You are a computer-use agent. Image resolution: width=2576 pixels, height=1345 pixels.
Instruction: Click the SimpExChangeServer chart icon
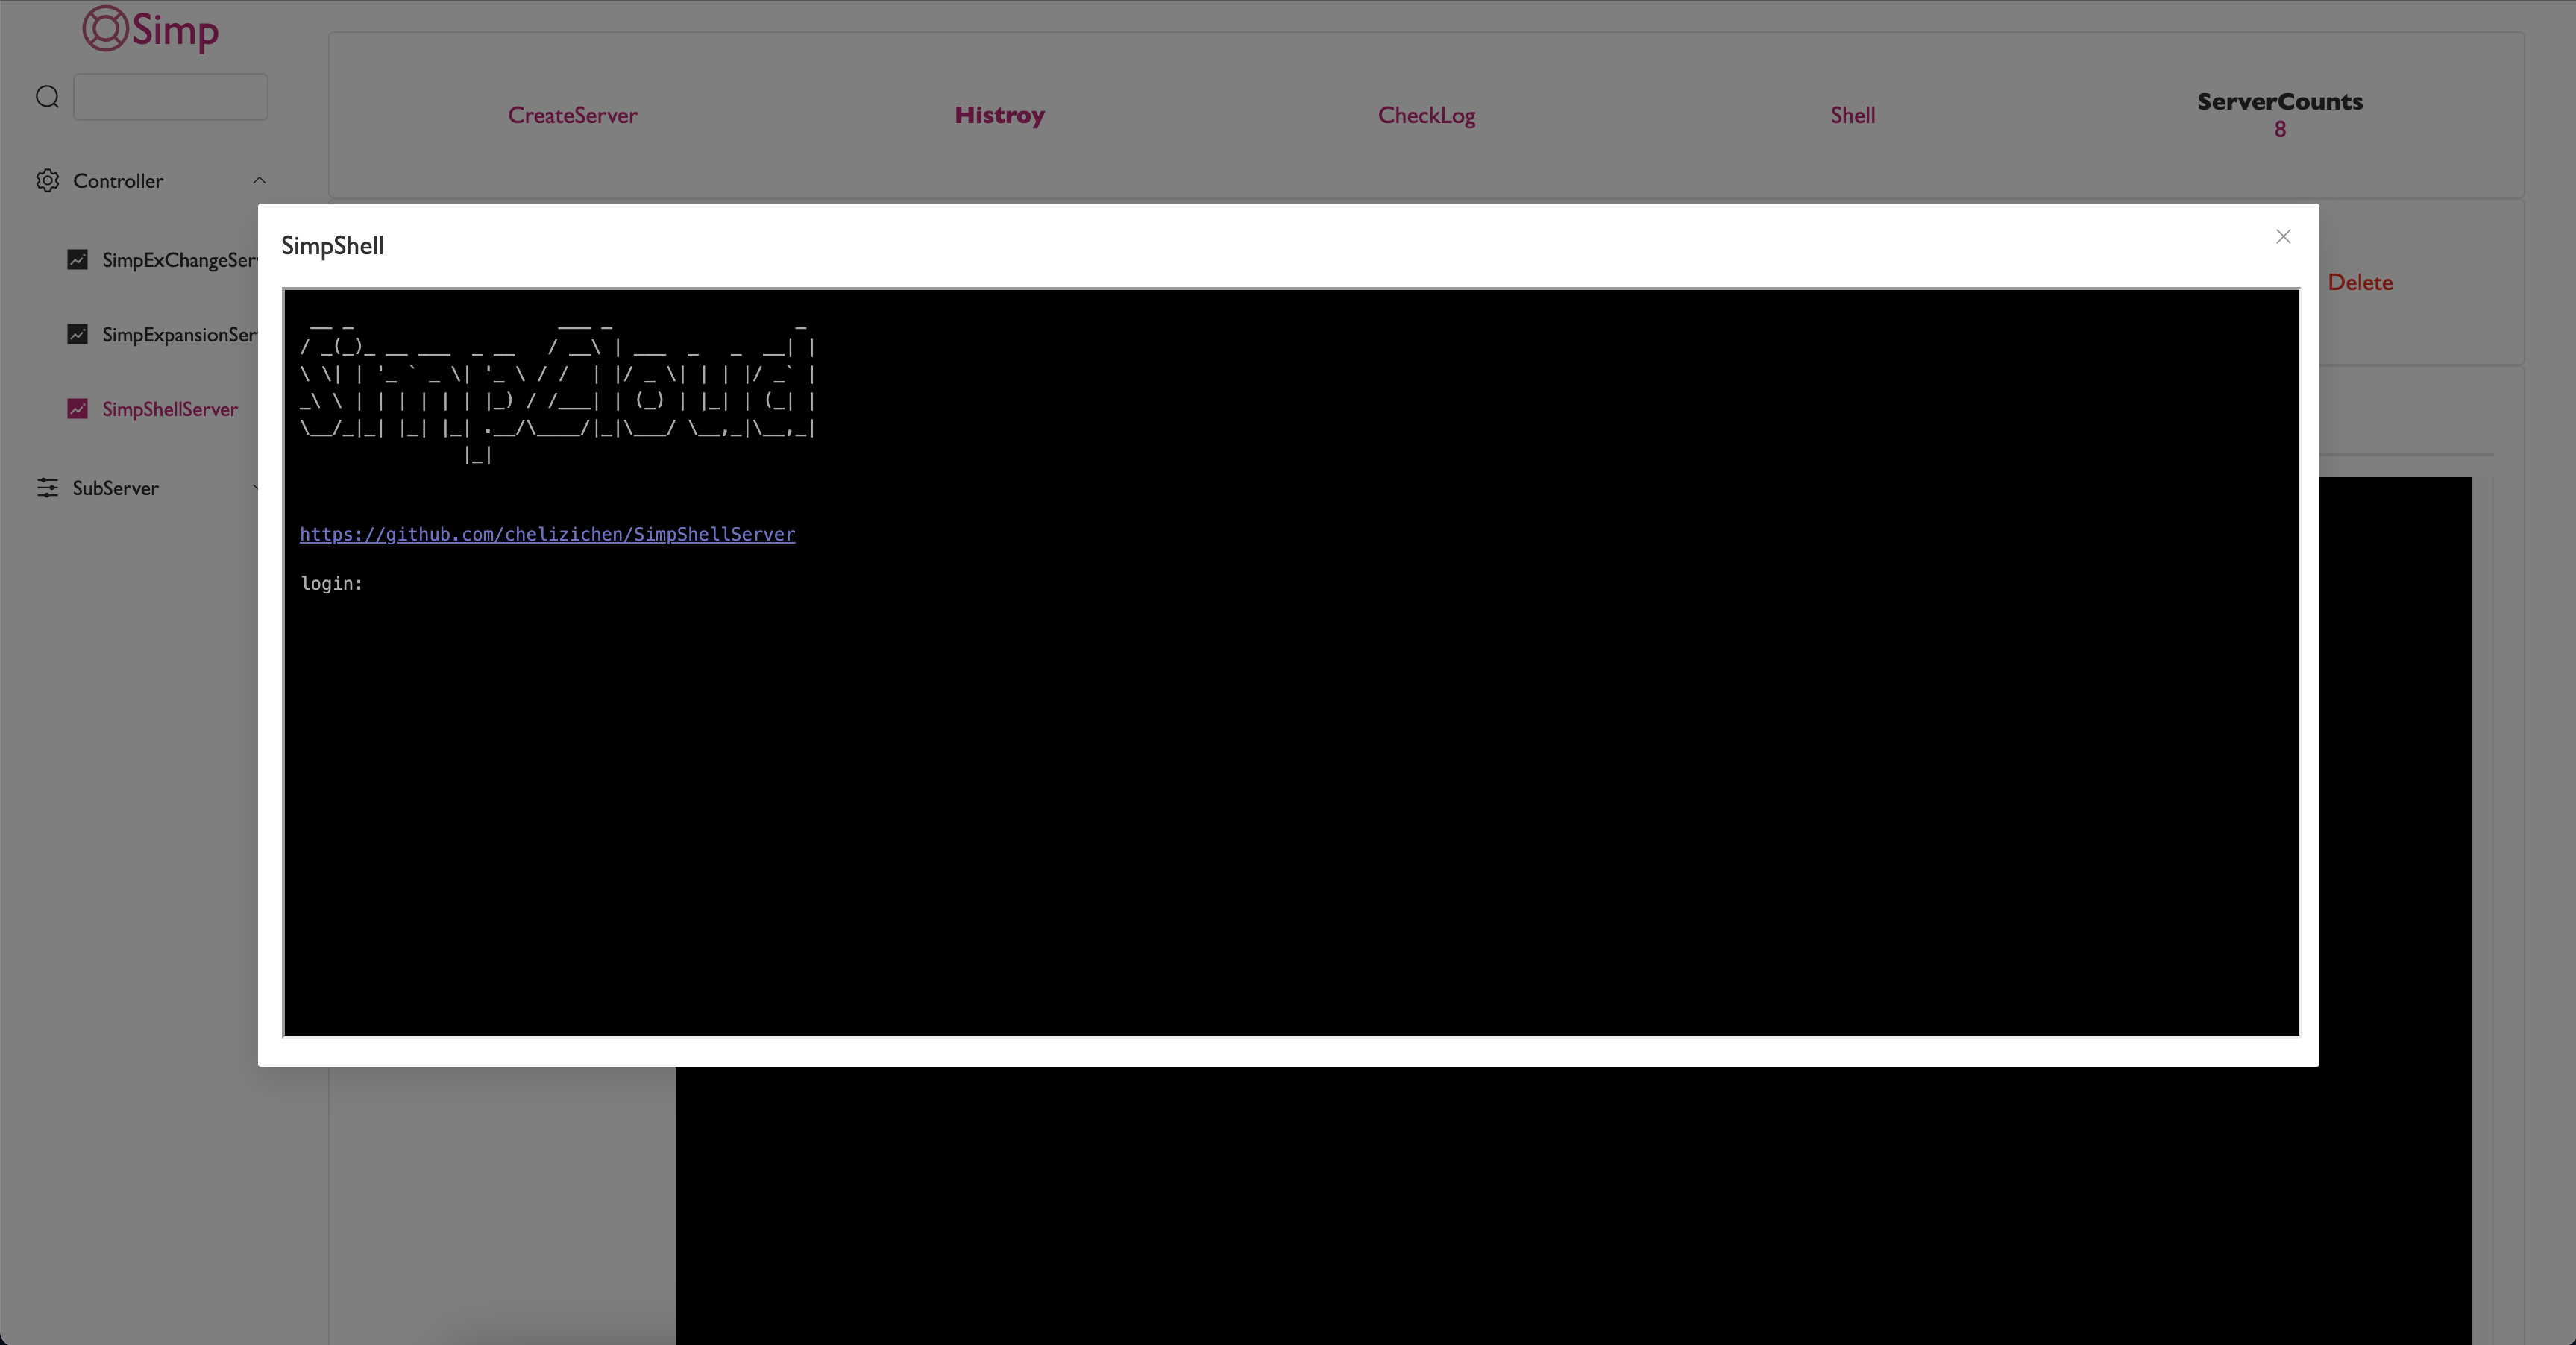pos(77,260)
